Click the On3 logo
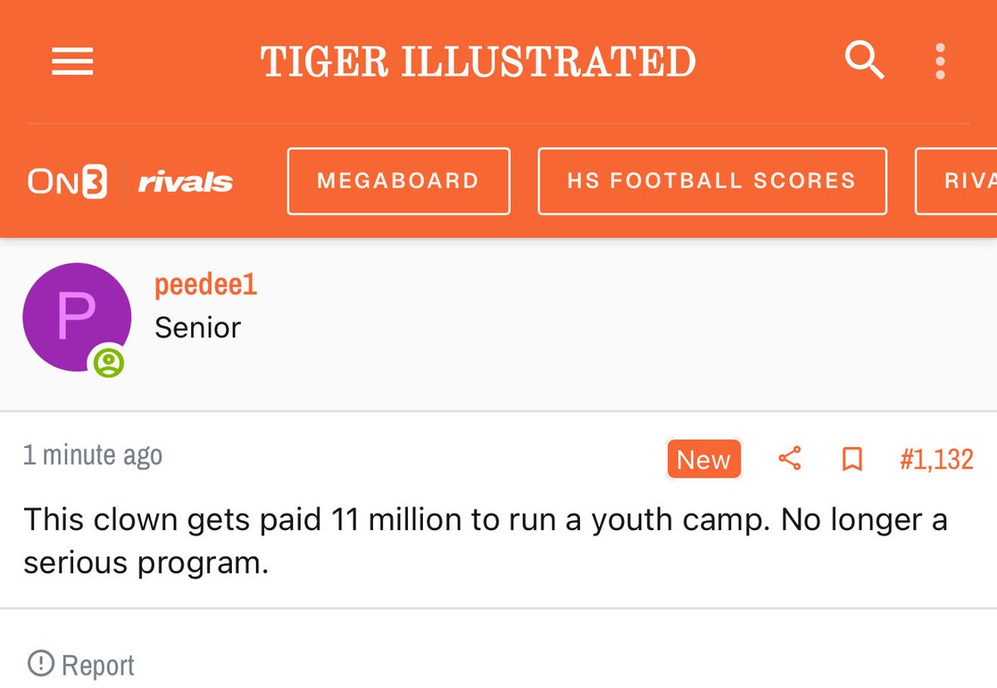The height and width of the screenshot is (688, 997). coord(67,182)
